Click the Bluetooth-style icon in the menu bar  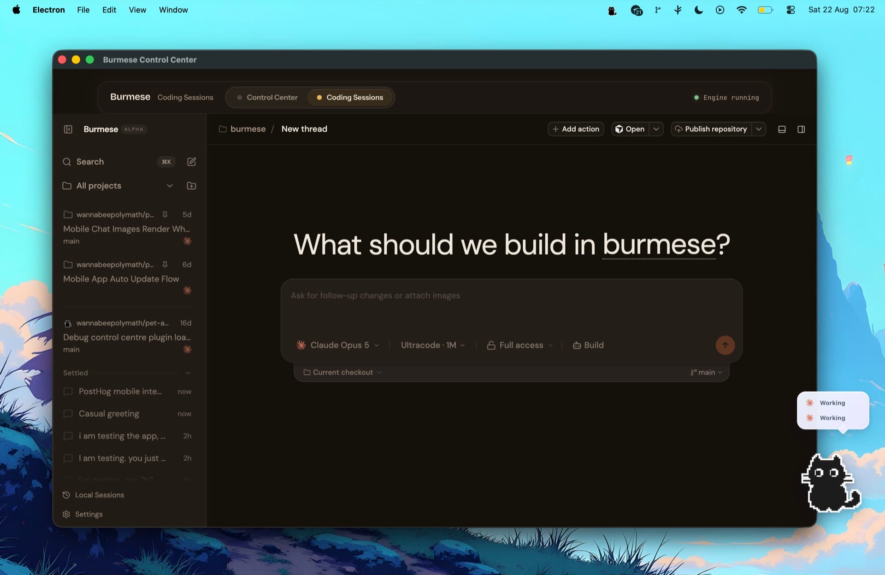coord(678,10)
